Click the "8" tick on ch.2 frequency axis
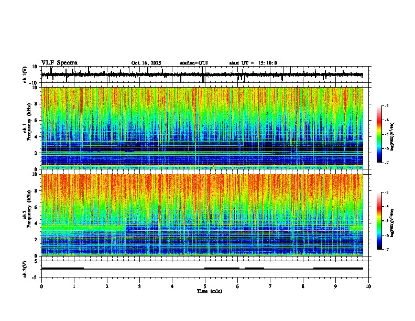415x321 pixels. pos(37,191)
